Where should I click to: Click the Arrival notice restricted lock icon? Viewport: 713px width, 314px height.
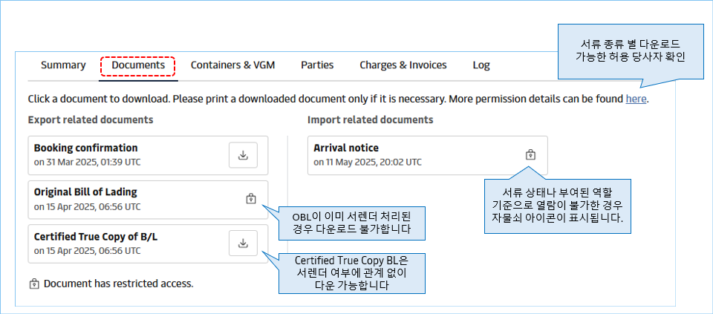coord(530,154)
